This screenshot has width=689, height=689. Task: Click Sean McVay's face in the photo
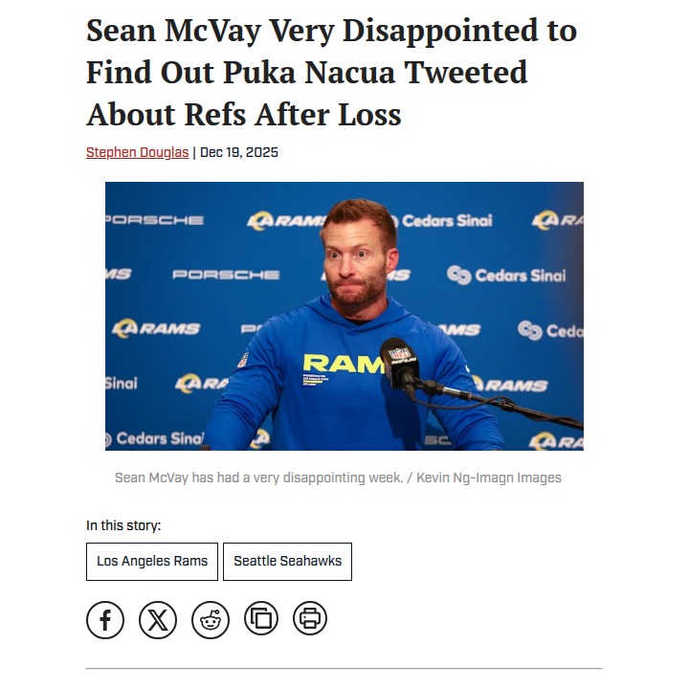[356, 258]
